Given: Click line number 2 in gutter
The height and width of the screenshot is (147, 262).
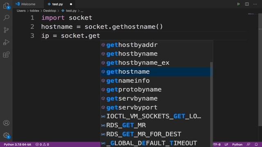Looking at the screenshot, I should pos(32,27).
